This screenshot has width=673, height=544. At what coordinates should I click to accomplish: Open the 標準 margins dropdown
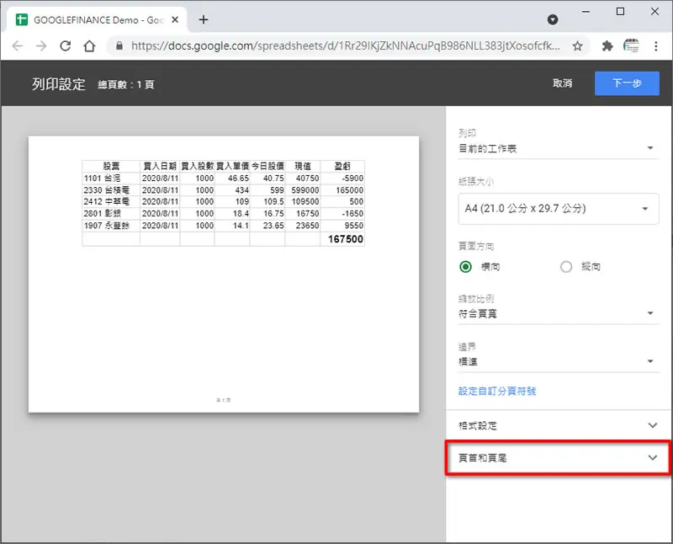[x=559, y=362]
